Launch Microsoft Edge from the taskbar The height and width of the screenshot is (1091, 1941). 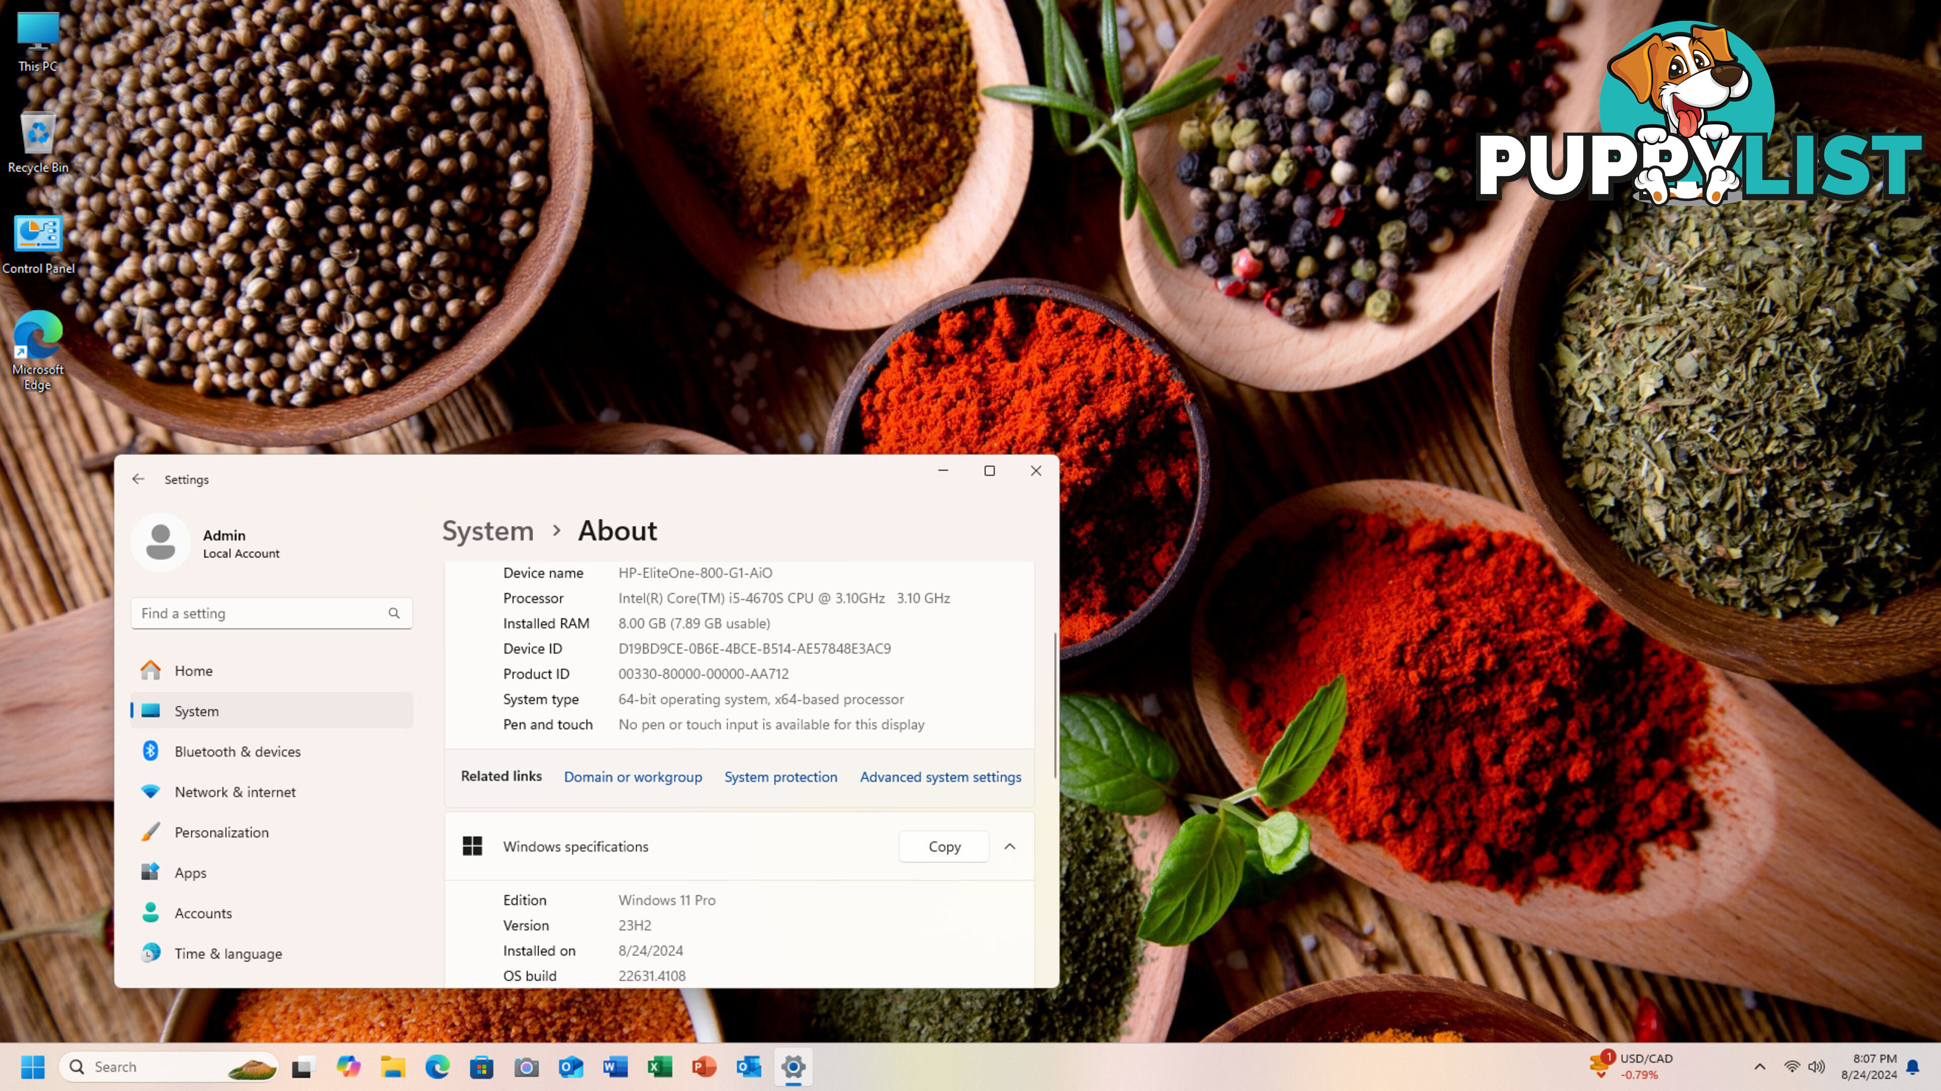(x=437, y=1066)
